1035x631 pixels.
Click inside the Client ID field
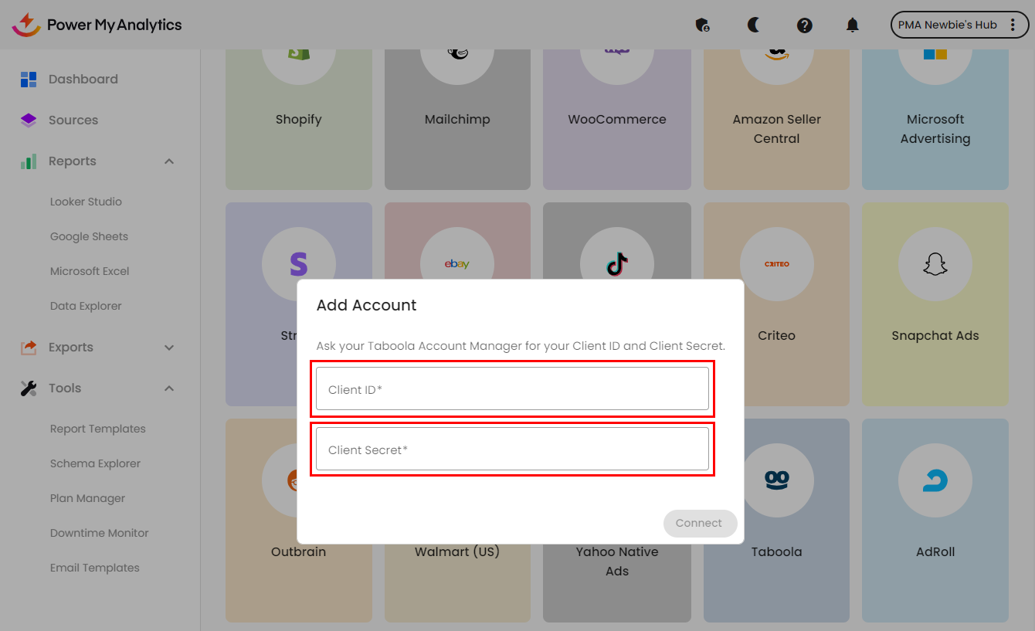tap(512, 388)
